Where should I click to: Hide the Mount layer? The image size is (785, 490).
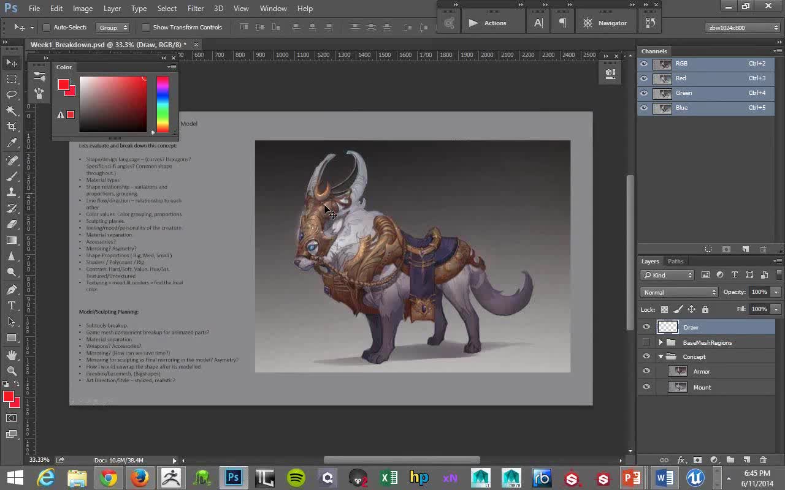click(x=646, y=387)
